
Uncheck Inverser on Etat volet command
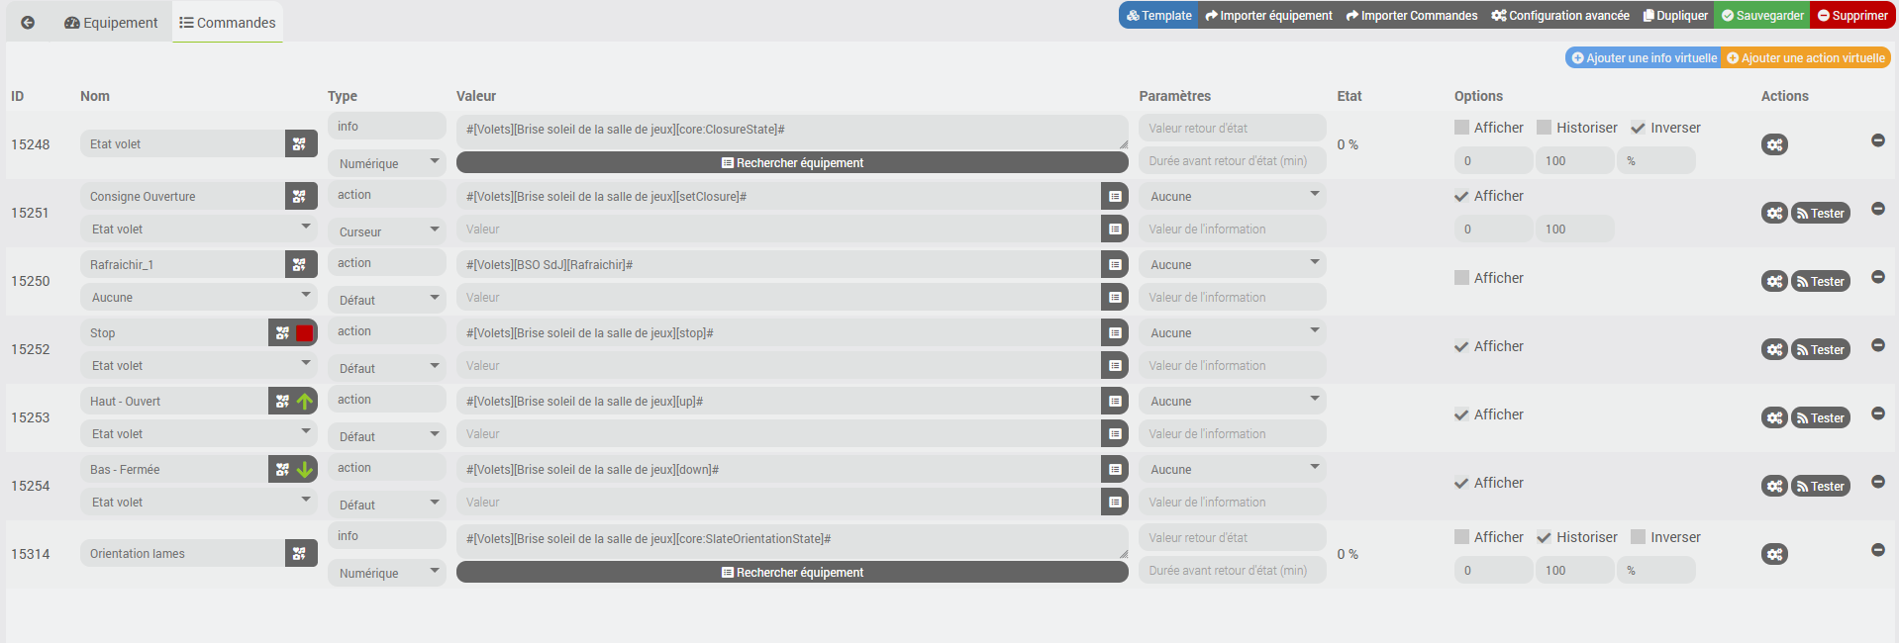pyautogui.click(x=1638, y=128)
